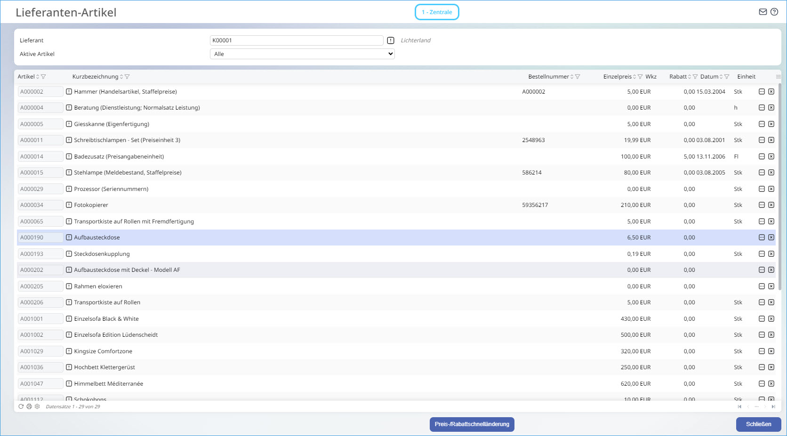
Task: Click the help question mark icon
Action: click(774, 12)
